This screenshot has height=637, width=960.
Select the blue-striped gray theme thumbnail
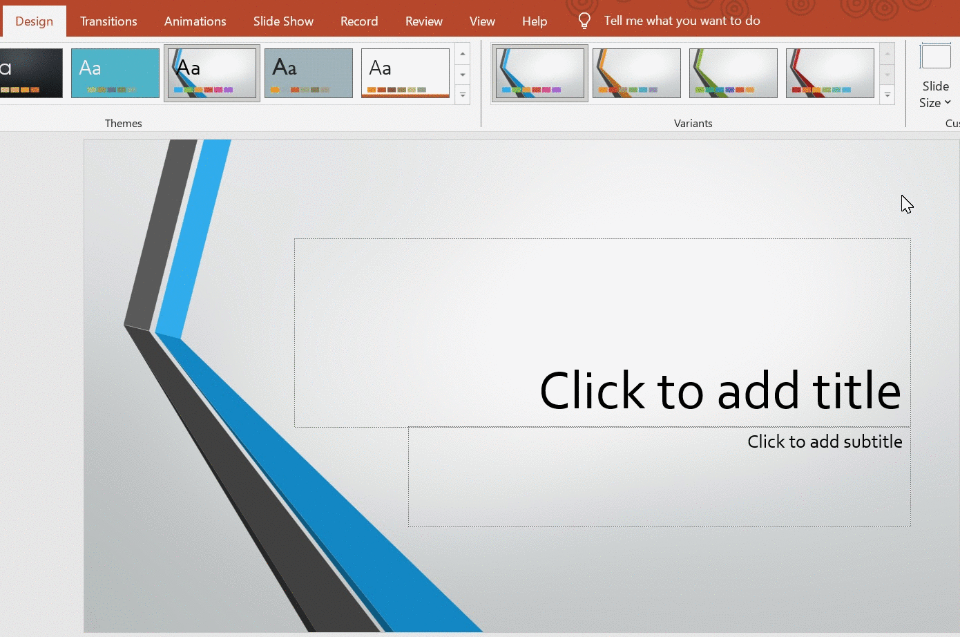pyautogui.click(x=212, y=73)
